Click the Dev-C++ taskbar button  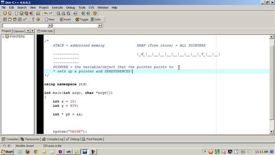85,152
